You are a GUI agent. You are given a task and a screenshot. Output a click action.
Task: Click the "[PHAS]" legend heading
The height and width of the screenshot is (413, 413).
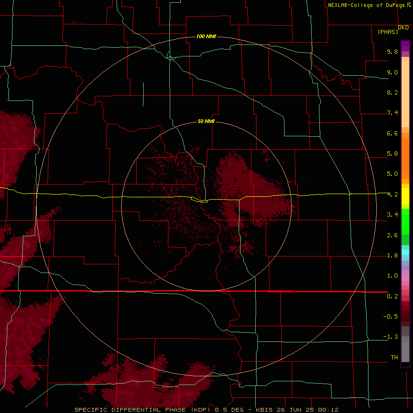point(388,32)
